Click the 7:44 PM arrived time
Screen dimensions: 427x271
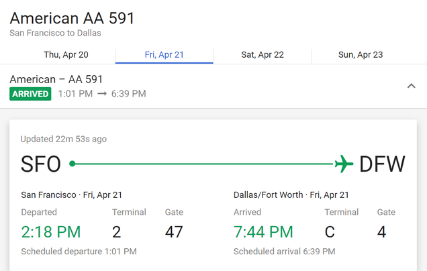[x=263, y=232]
